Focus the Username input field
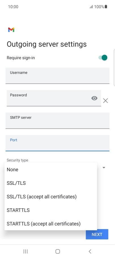 tap(57, 76)
